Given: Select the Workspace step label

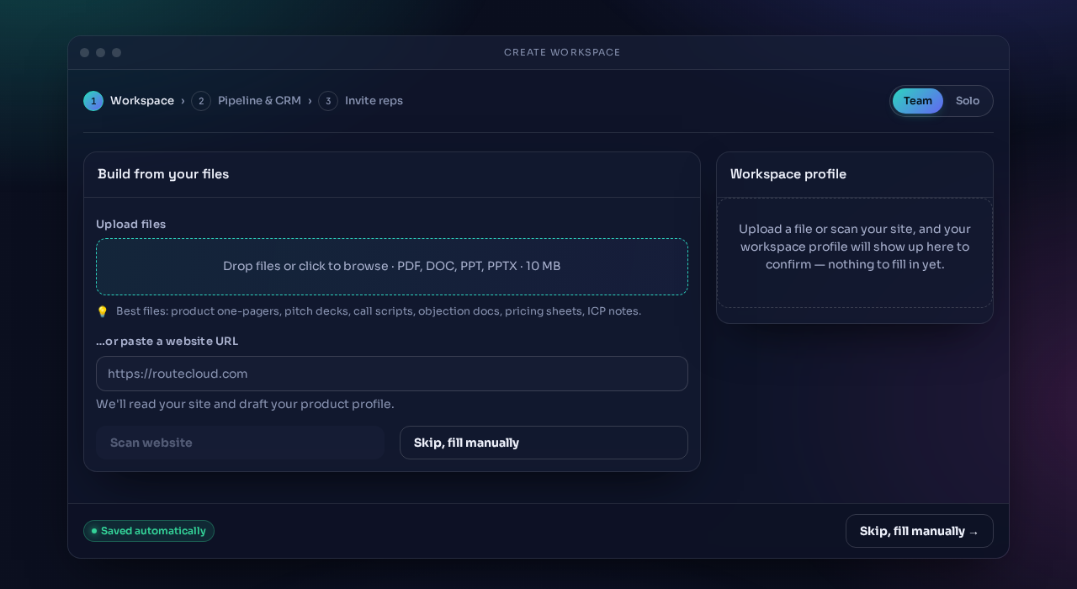Looking at the screenshot, I should point(142,101).
